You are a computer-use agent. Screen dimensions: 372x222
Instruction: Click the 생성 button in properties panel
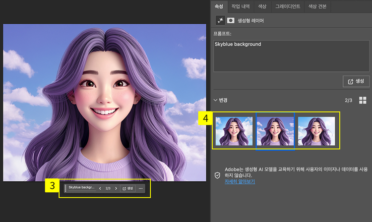pos(356,81)
